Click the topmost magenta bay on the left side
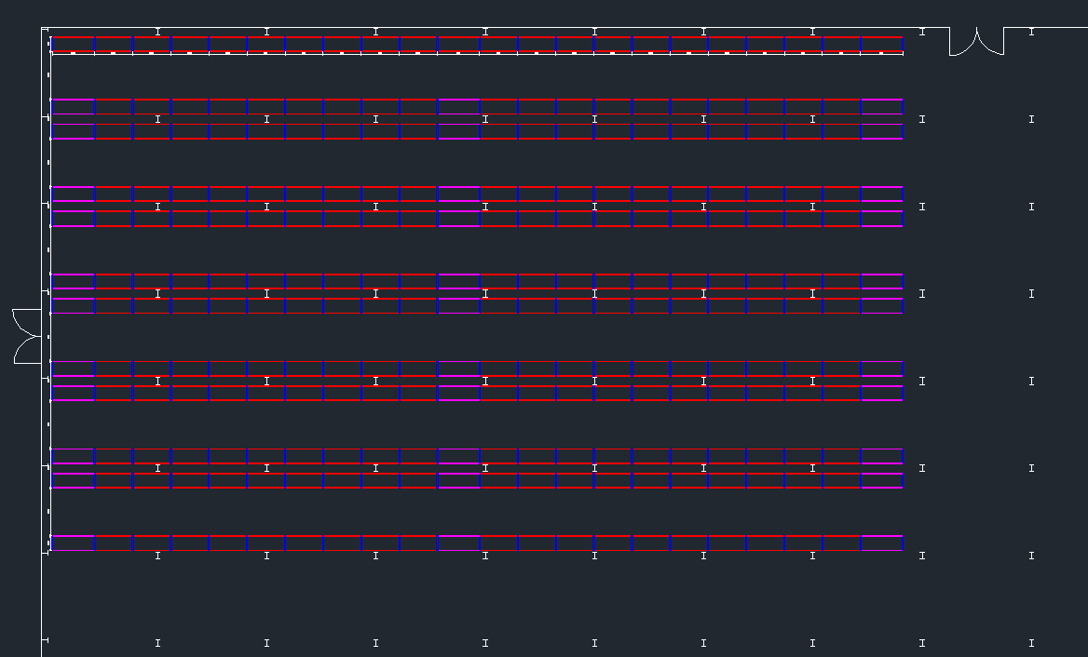1088x657 pixels. point(73,106)
